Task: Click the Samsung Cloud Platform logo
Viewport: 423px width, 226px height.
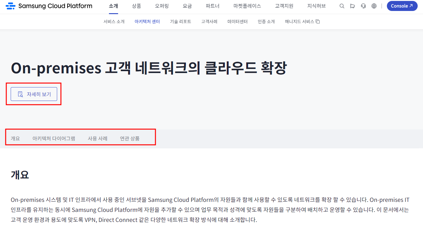Action: pos(49,6)
